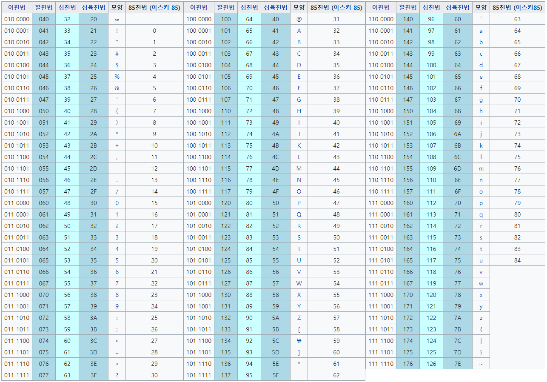The image size is (547, 382).
Task: Click the uppercase G character link
Action: 299,100
